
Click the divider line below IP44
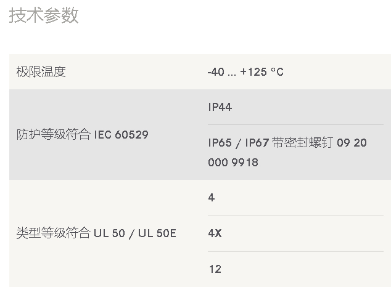[x=295, y=124]
